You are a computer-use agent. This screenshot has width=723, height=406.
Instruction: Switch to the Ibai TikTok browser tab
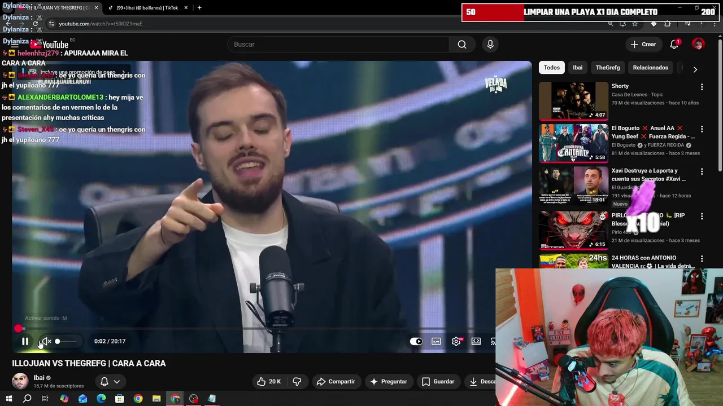pos(147,8)
